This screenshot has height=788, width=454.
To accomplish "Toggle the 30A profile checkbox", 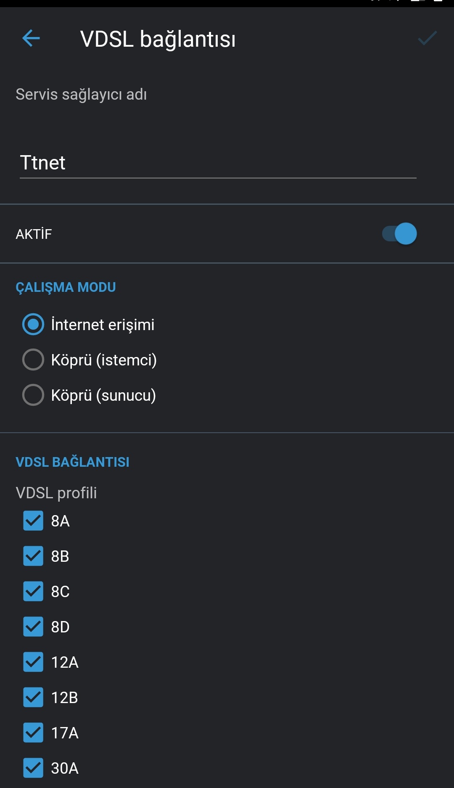I will [33, 768].
